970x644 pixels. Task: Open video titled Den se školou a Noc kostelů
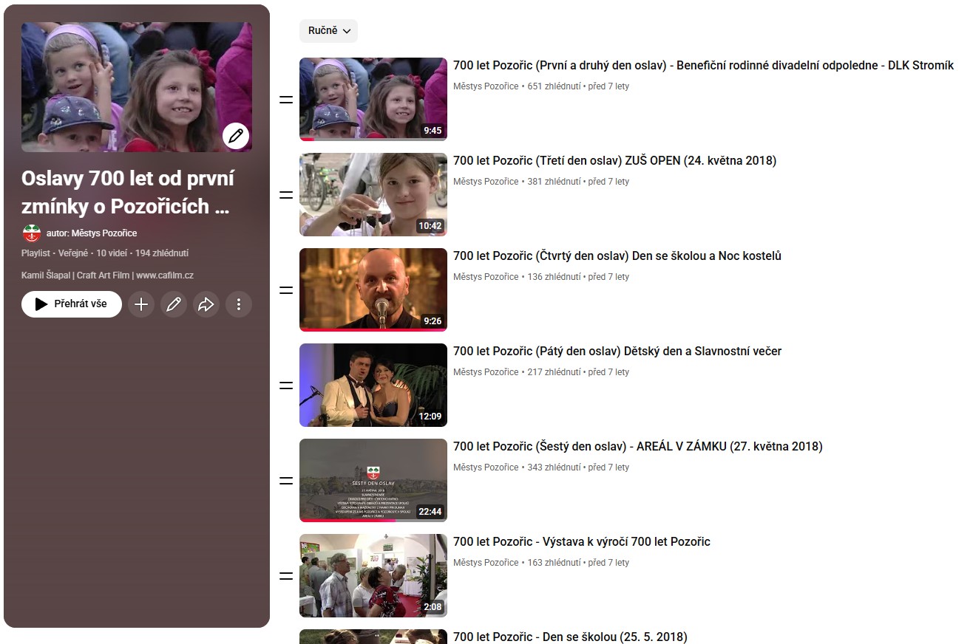(617, 256)
